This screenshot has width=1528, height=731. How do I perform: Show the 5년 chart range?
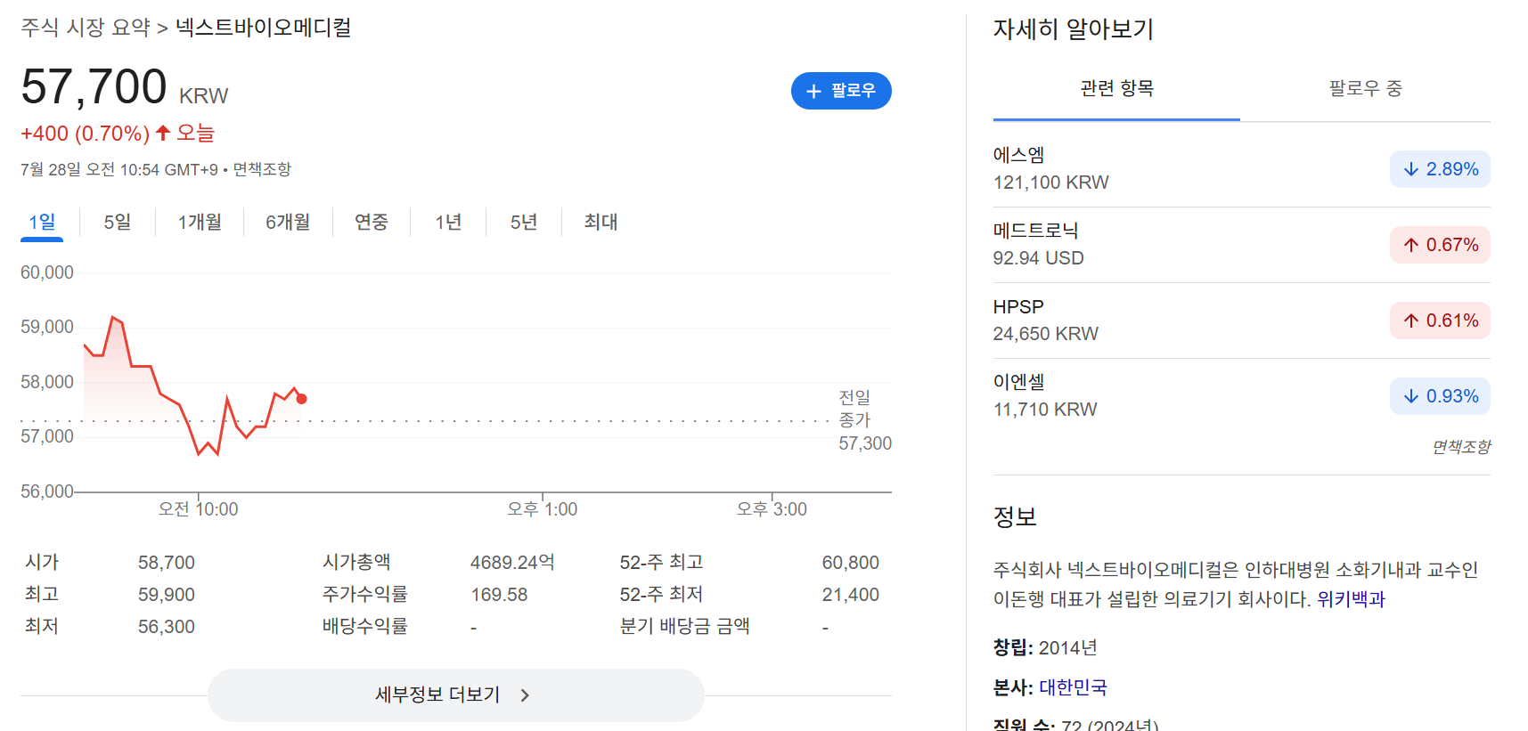pos(524,223)
